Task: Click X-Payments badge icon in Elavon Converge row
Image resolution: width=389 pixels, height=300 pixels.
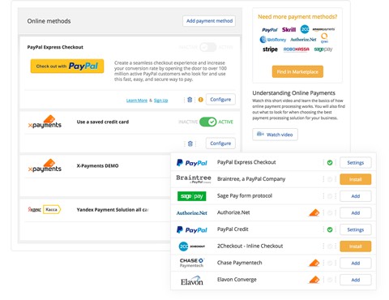Action: (314, 280)
